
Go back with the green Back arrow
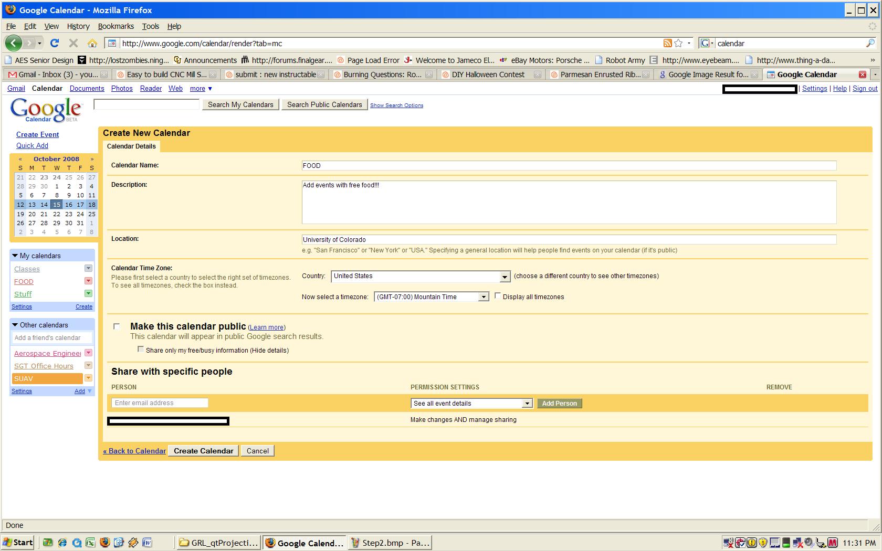click(x=14, y=43)
